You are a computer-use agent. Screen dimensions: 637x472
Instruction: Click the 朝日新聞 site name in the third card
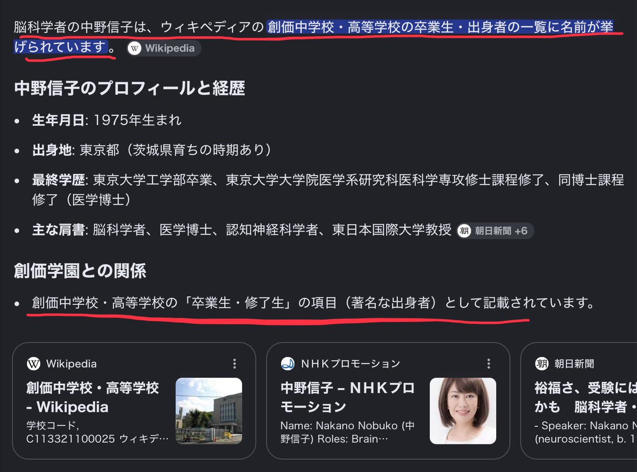tap(574, 364)
